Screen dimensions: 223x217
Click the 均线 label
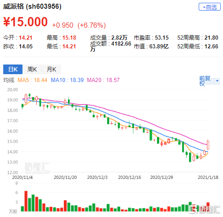9,80
